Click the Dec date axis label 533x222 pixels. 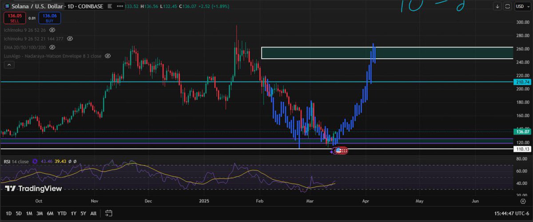[x=148, y=201]
